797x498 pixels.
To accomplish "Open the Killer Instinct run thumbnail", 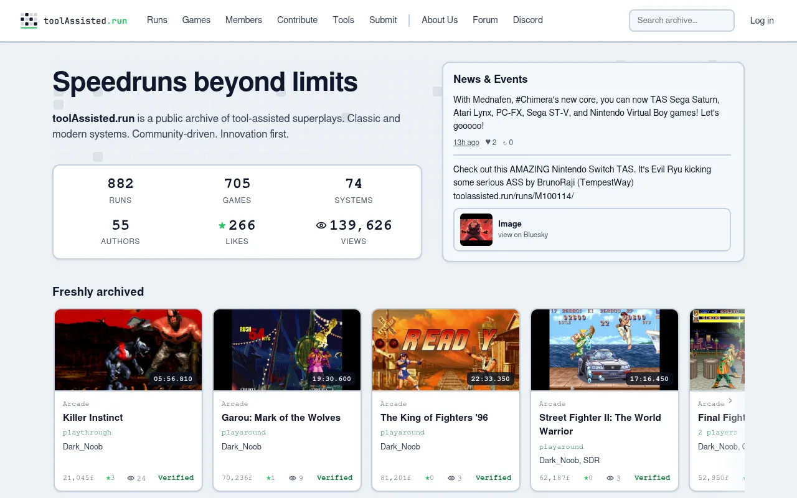I will pos(128,350).
